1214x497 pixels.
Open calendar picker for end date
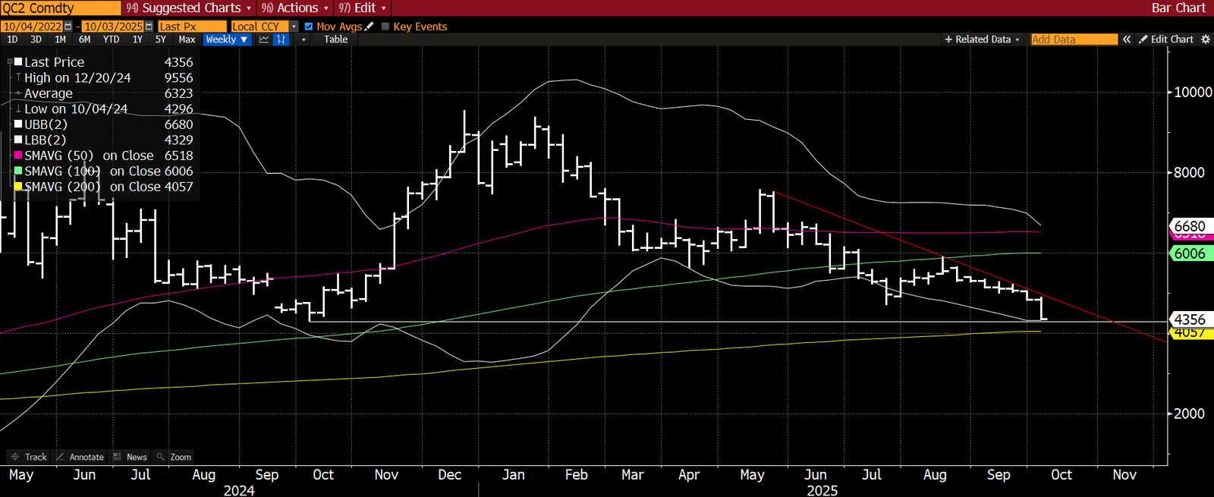point(149,27)
